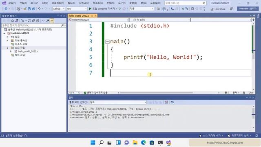Open the x86 platform dropdown
The image size is (261, 147).
point(77,9)
